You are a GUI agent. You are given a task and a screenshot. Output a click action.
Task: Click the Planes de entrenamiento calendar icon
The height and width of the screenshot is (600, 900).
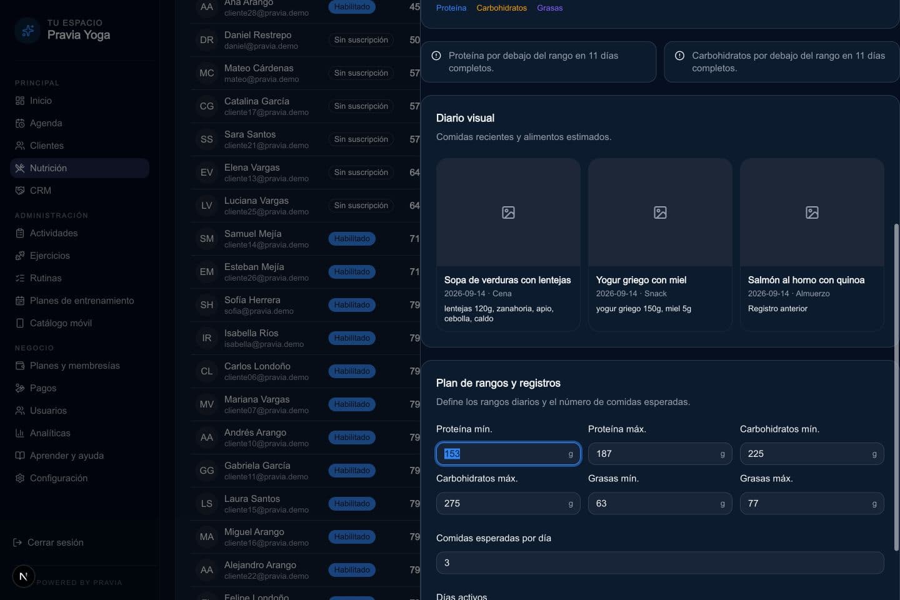click(x=20, y=301)
